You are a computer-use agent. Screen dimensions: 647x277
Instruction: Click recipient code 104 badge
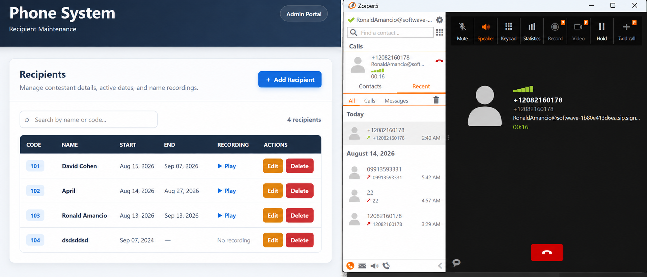[35, 240]
